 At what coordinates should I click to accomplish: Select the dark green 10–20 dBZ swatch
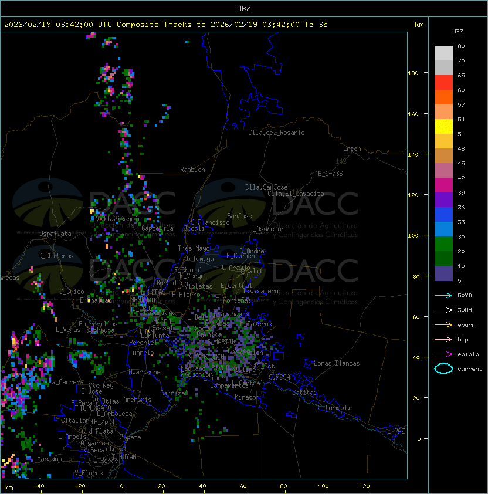(x=443, y=258)
